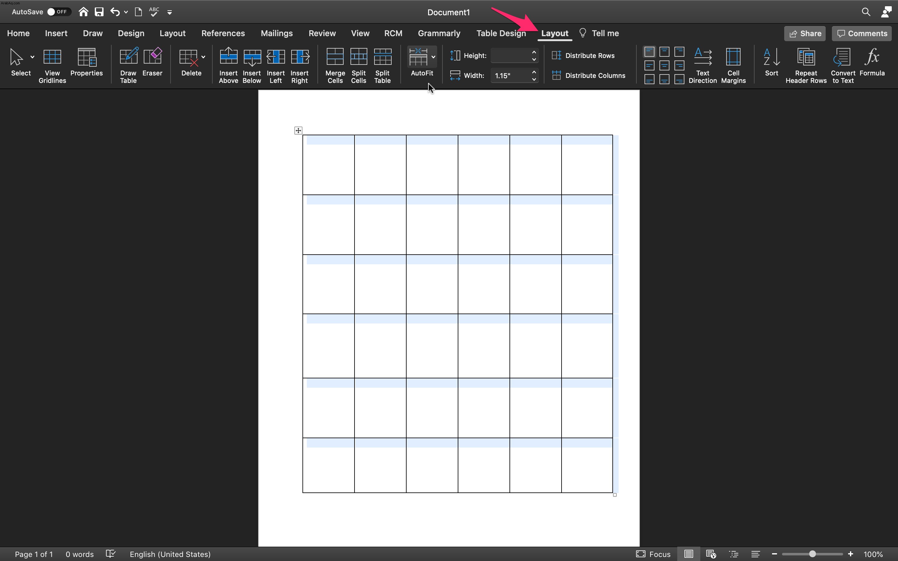Switch to the References tab
The height and width of the screenshot is (561, 898).
click(223, 33)
